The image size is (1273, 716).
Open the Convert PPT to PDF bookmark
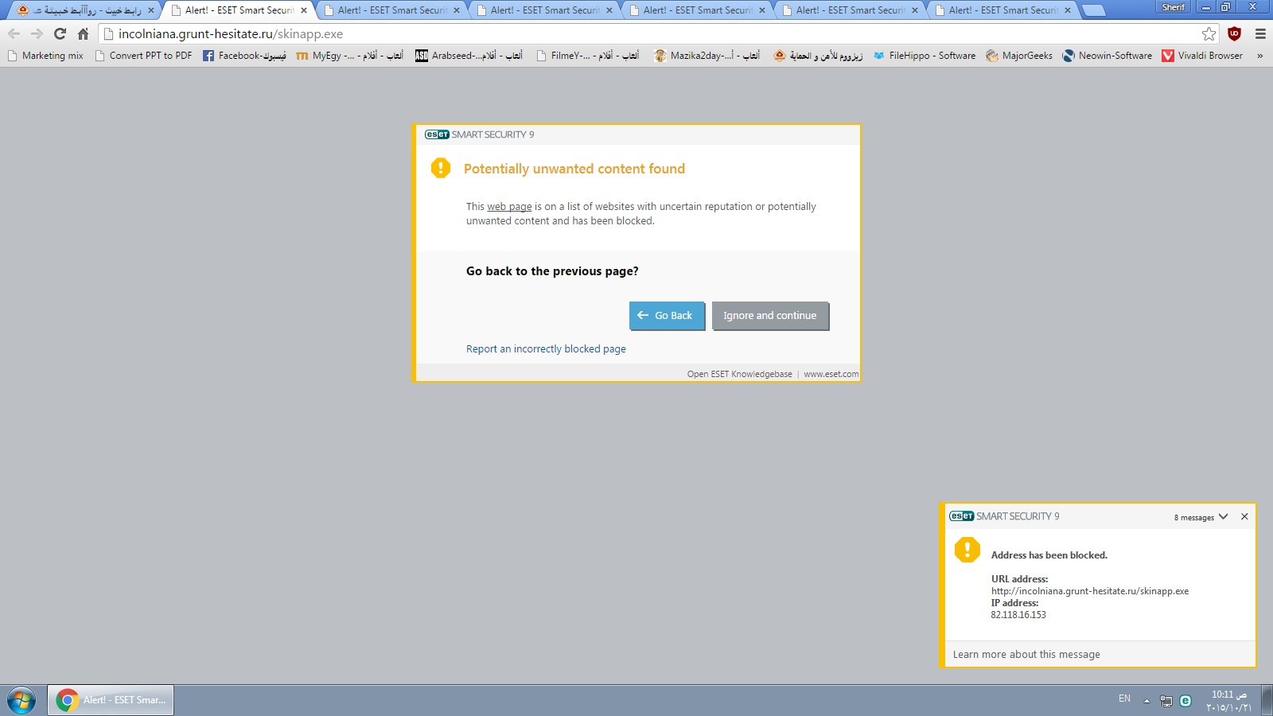tap(143, 56)
